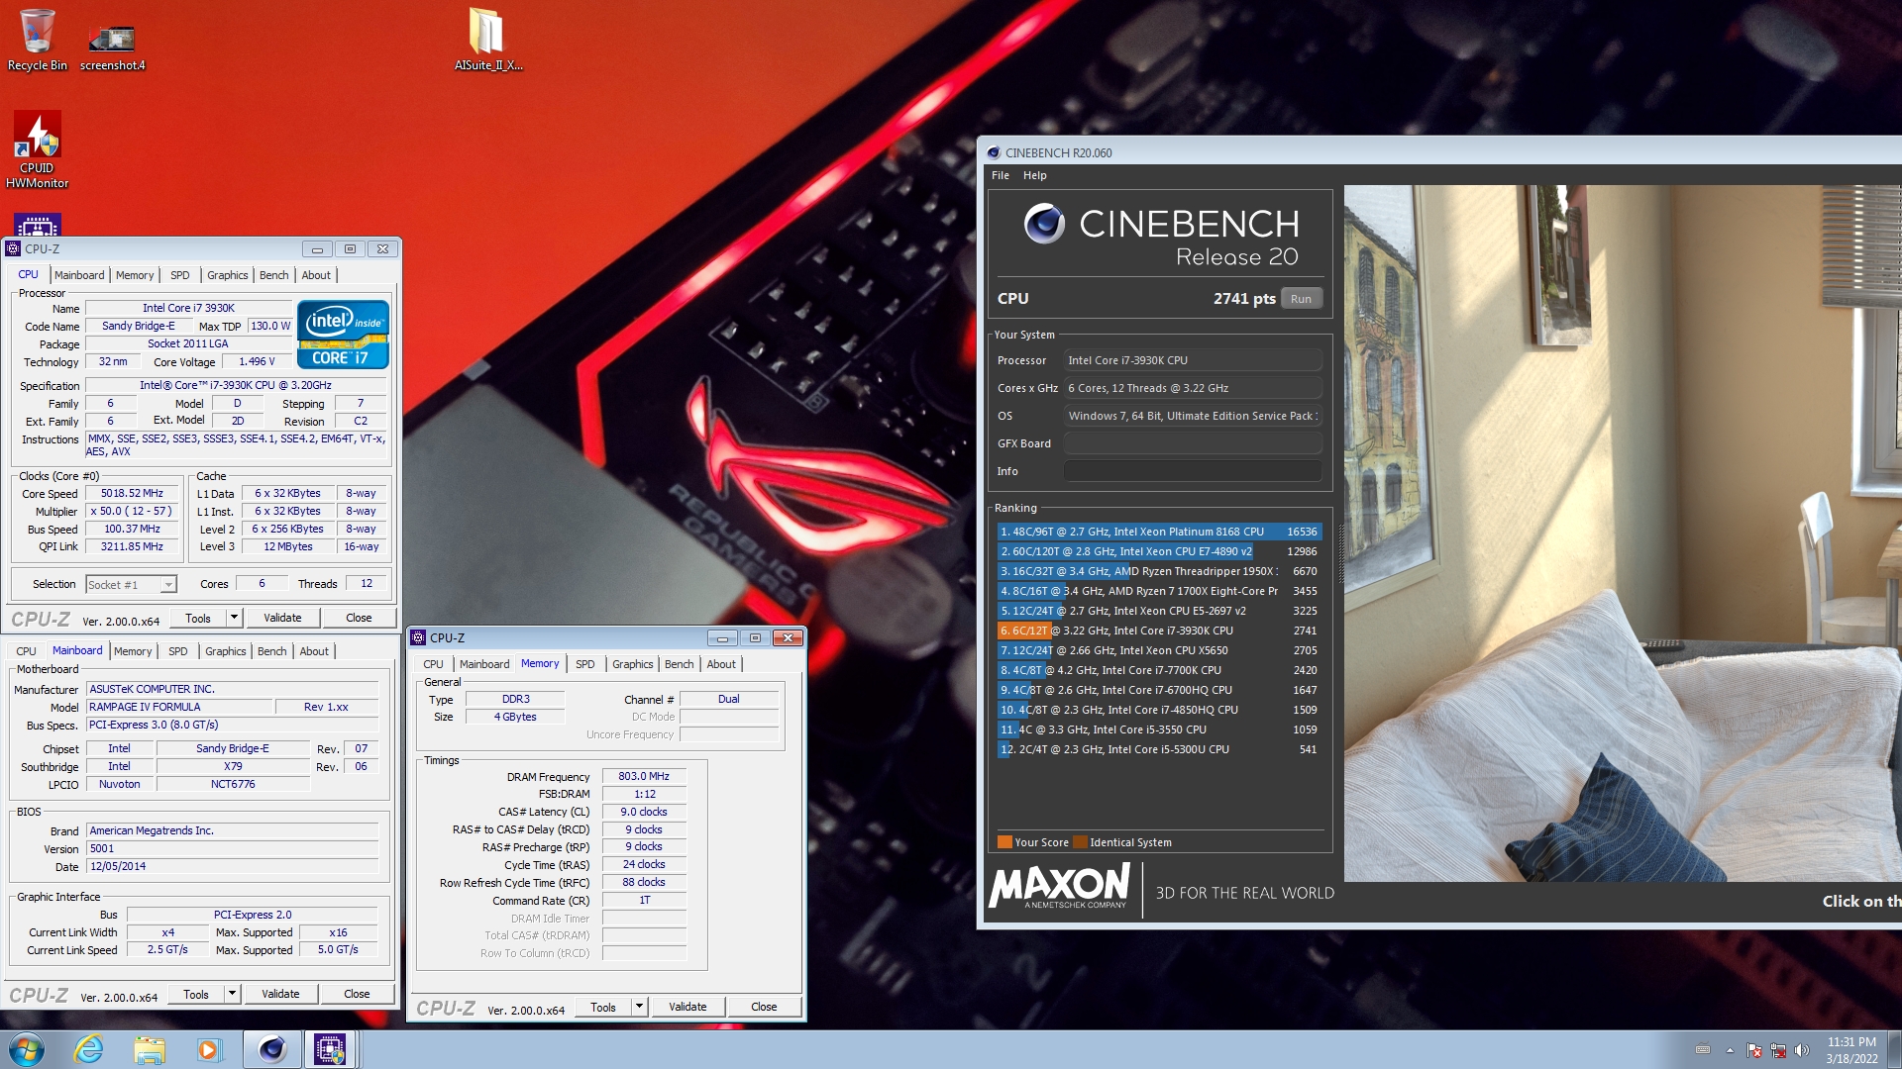Click the orange Your Score legend swatch
Viewport: 1902px width, 1069px height.
point(1004,842)
